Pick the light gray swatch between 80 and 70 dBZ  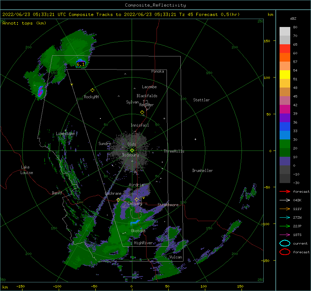[x=285, y=31]
